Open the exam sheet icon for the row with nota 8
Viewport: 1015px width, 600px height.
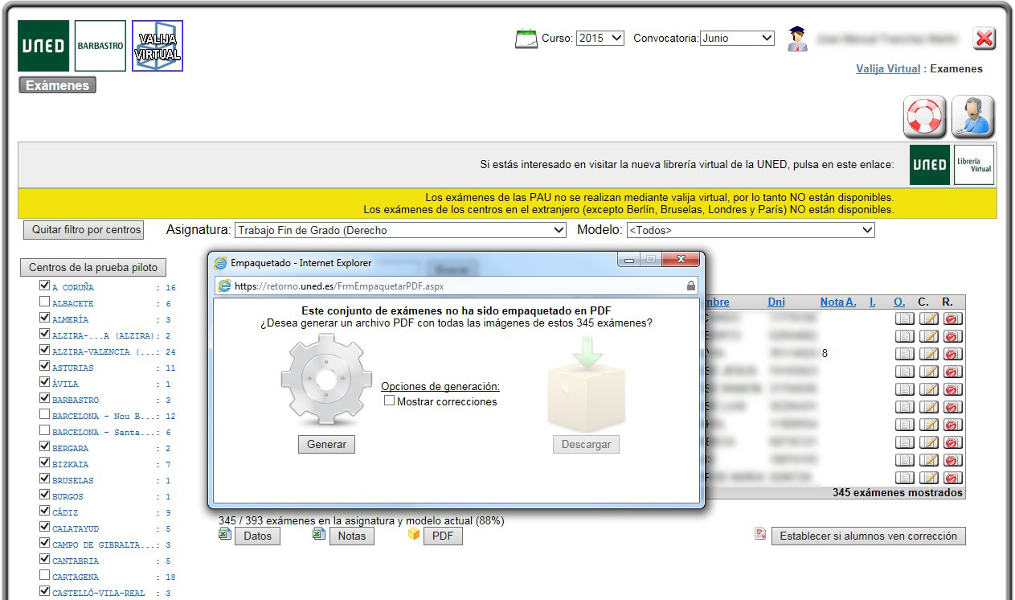[905, 353]
